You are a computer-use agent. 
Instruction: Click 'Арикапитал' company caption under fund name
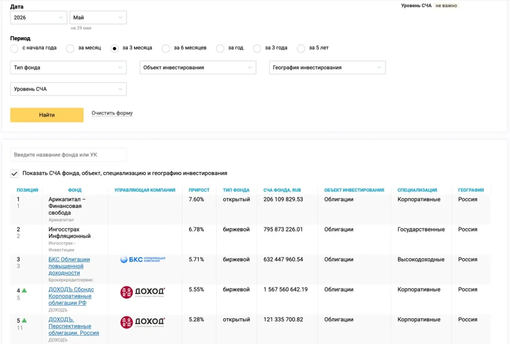coord(61,220)
